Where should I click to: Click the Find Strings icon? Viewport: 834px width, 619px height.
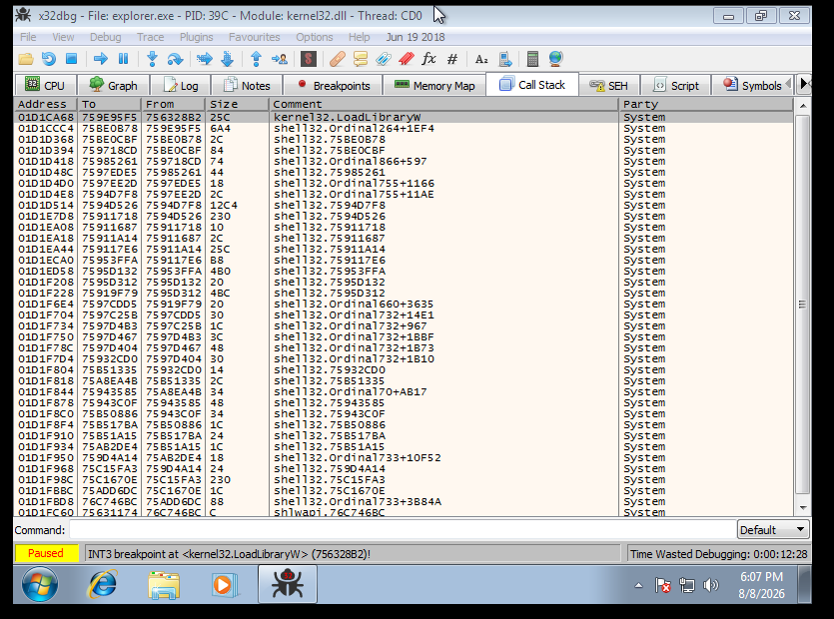click(481, 59)
